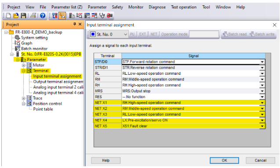Open help with blue question mark icon

coord(43,15)
